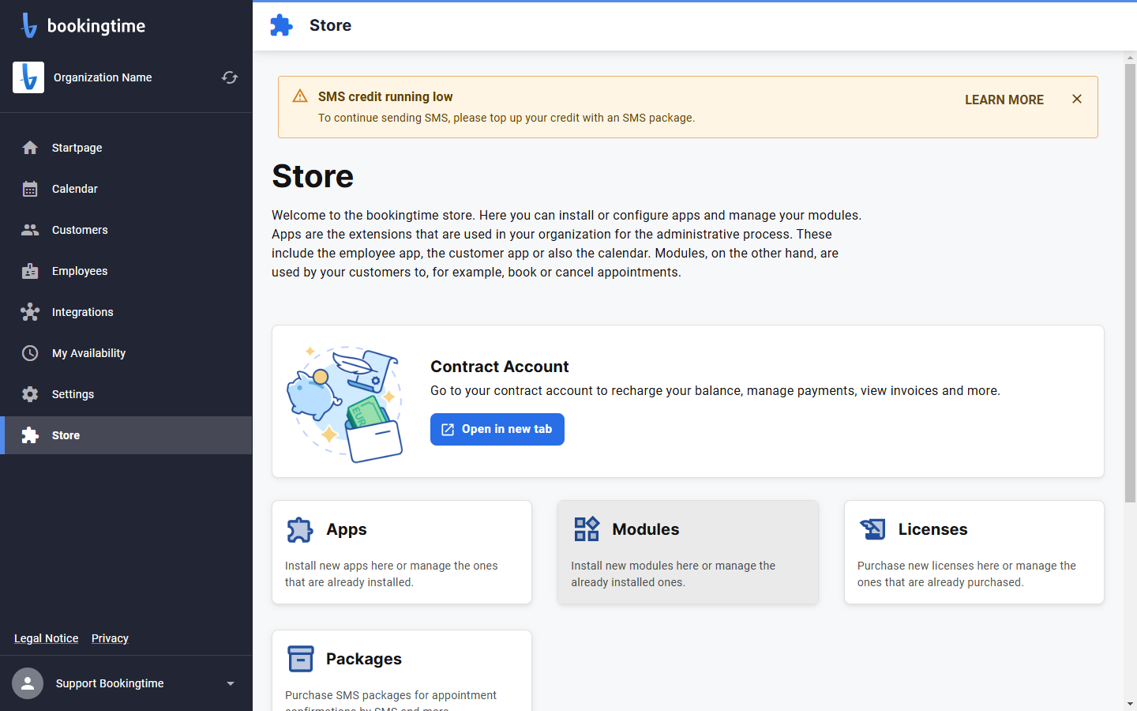The image size is (1137, 711).
Task: Click the puzzle icon in the page header
Action: (x=281, y=25)
